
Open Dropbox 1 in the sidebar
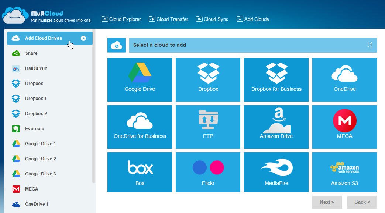click(x=49, y=99)
